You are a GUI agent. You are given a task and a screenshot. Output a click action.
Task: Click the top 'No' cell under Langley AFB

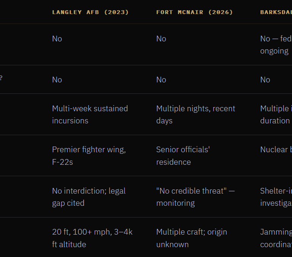click(57, 39)
